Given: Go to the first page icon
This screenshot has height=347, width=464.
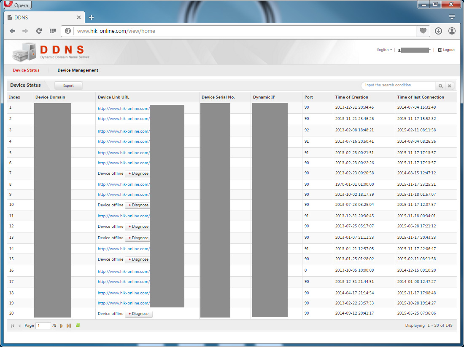Looking at the screenshot, I should [x=12, y=326].
